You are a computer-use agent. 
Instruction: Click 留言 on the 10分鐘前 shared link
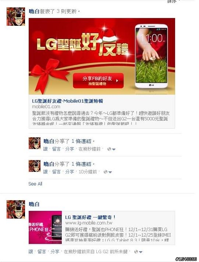point(56,171)
